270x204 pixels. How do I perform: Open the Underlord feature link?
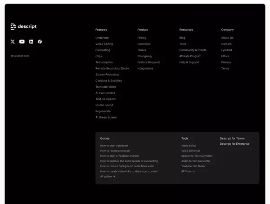102,38
